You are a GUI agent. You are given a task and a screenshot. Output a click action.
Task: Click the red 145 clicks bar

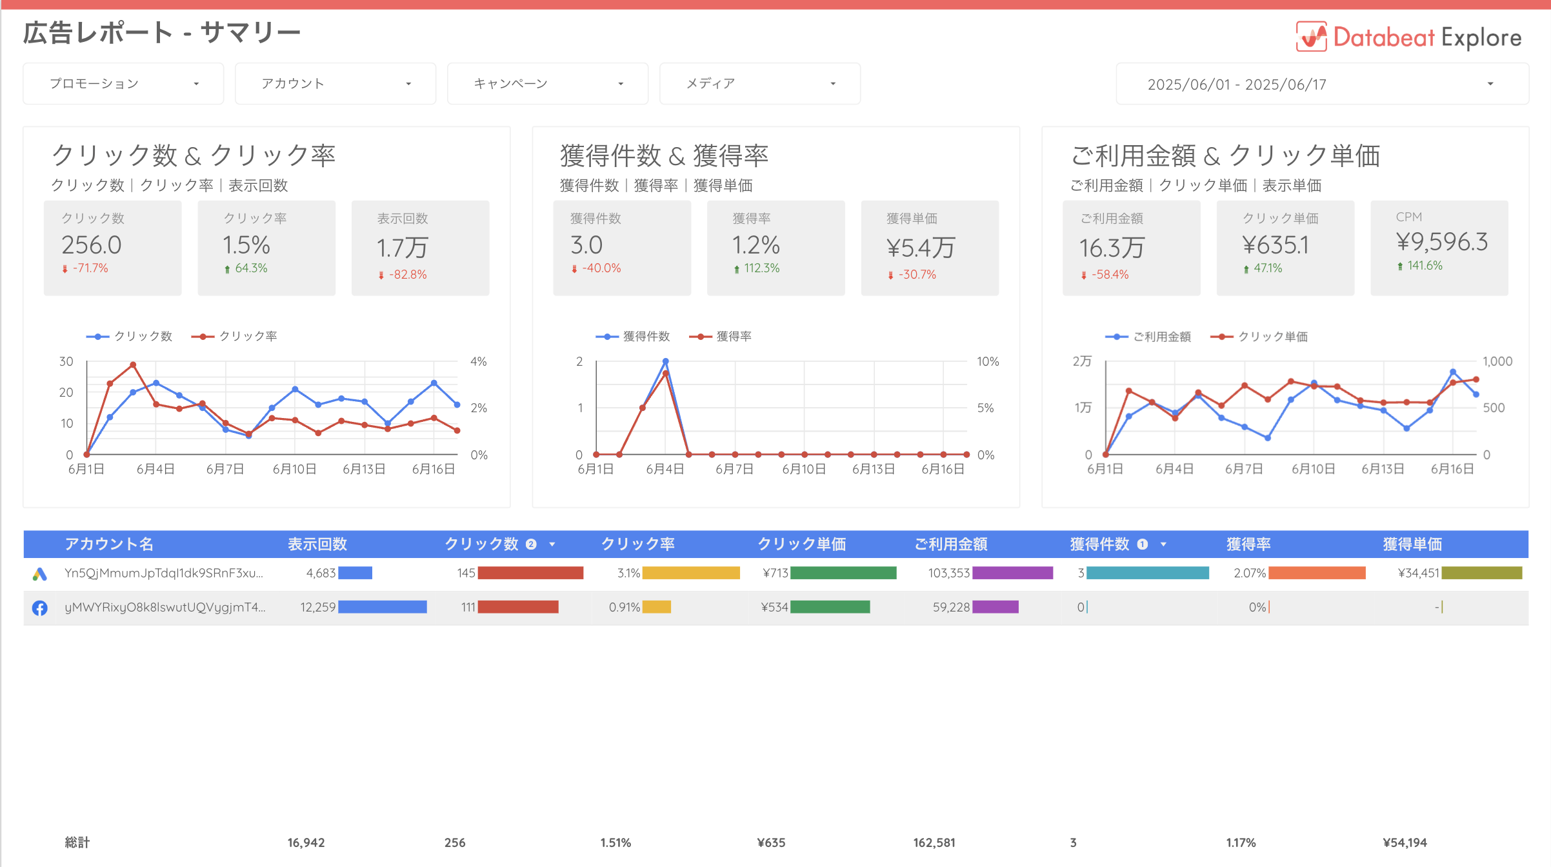tap(530, 573)
